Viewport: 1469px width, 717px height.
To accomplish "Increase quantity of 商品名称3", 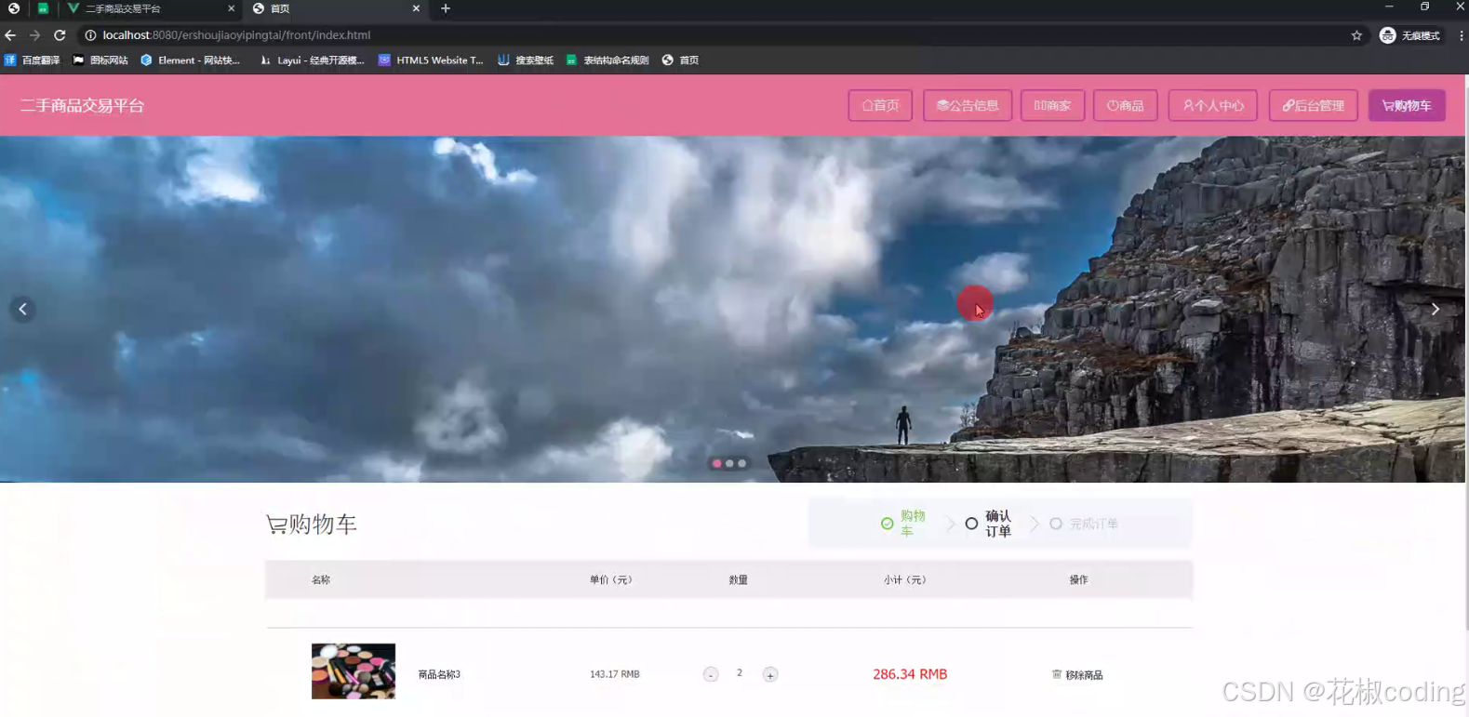I will pos(770,674).
